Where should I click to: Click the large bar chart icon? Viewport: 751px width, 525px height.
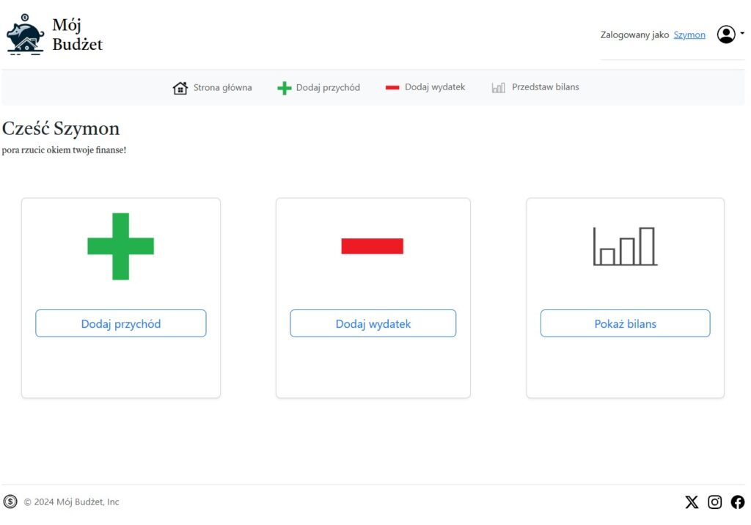click(x=625, y=246)
